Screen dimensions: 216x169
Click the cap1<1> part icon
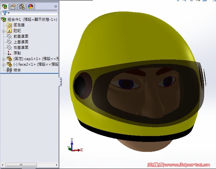[x=9, y=59]
